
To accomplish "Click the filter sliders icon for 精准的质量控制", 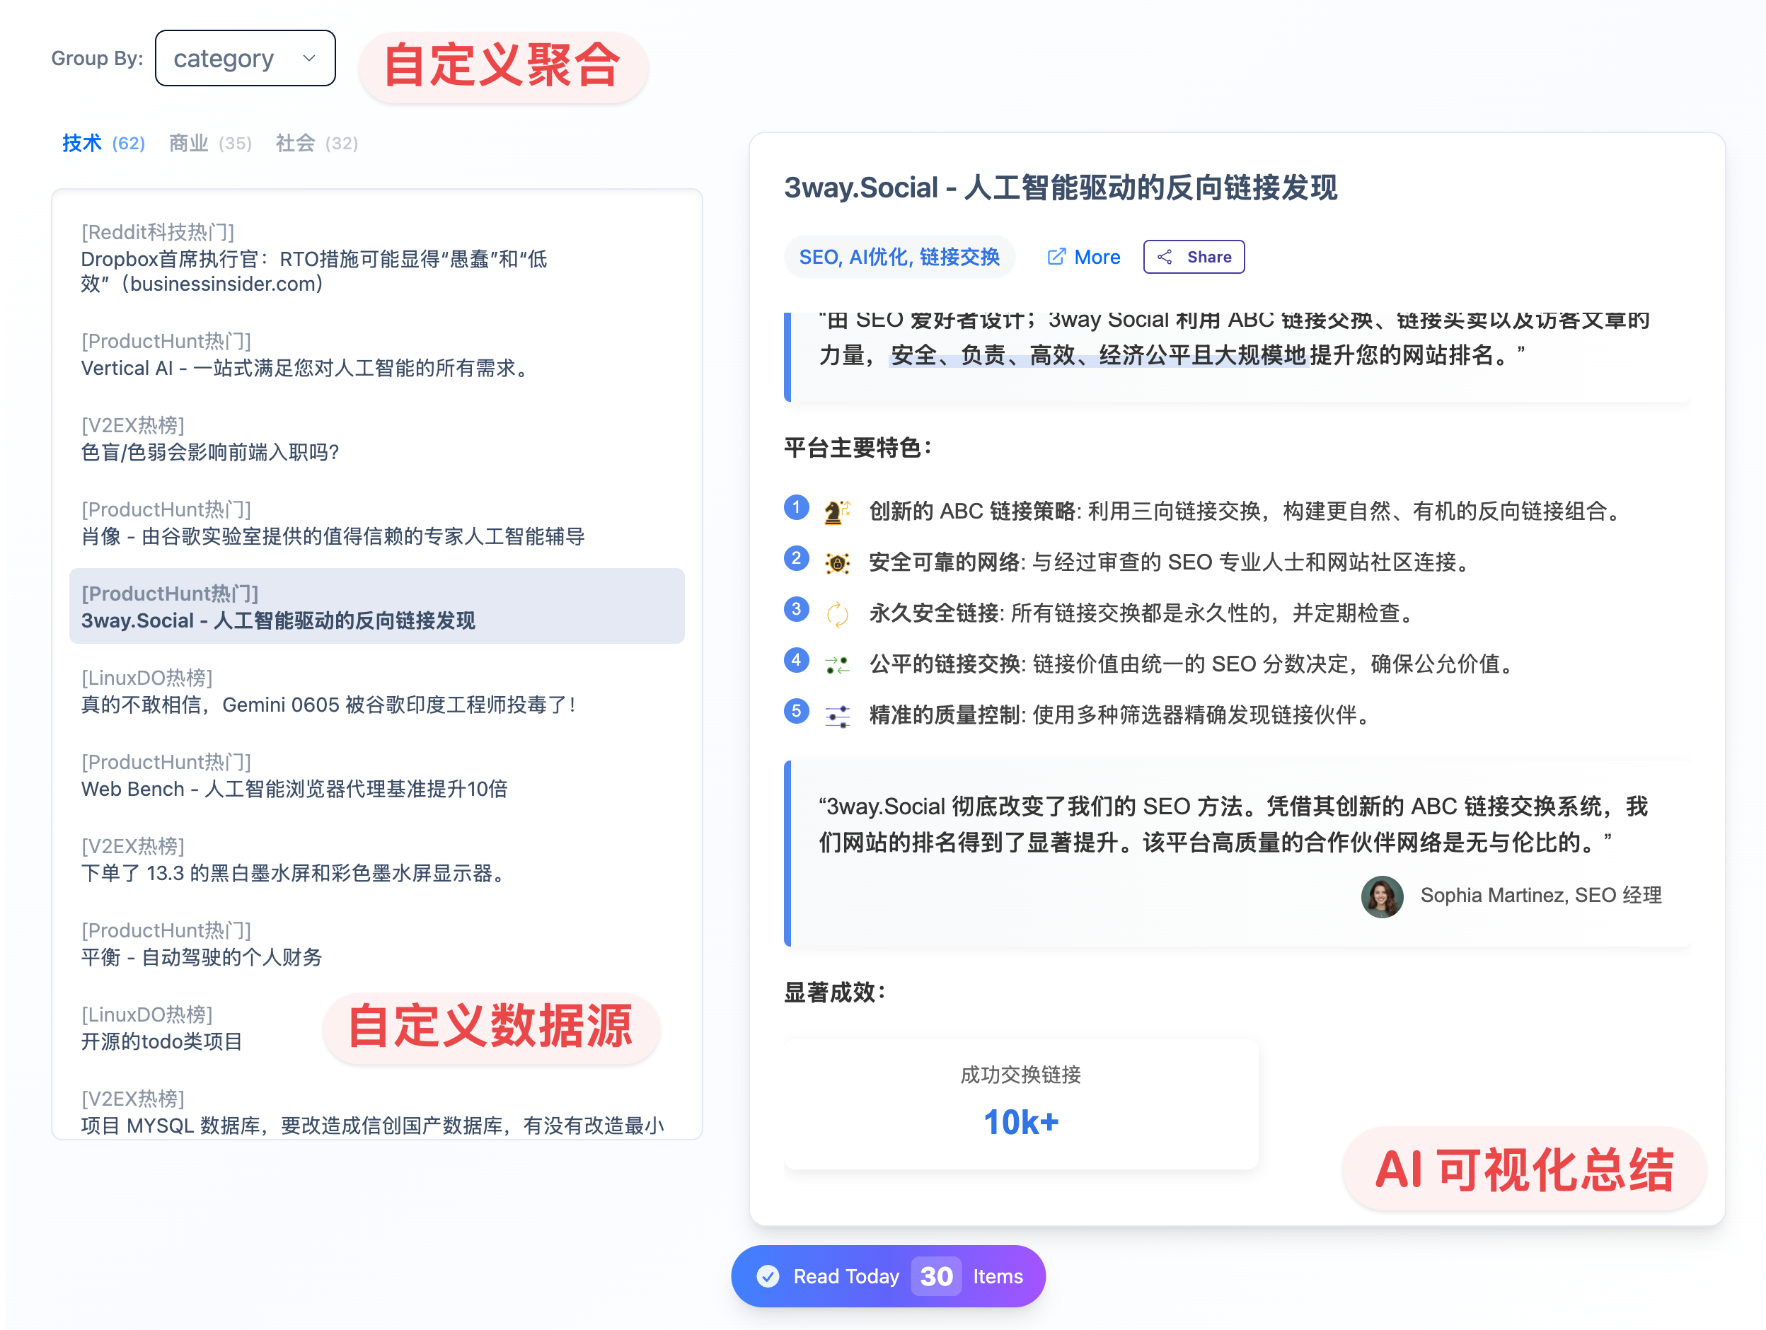I will pyautogui.click(x=837, y=716).
